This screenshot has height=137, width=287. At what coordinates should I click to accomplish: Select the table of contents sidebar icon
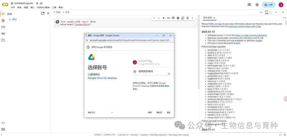(x=3, y=14)
